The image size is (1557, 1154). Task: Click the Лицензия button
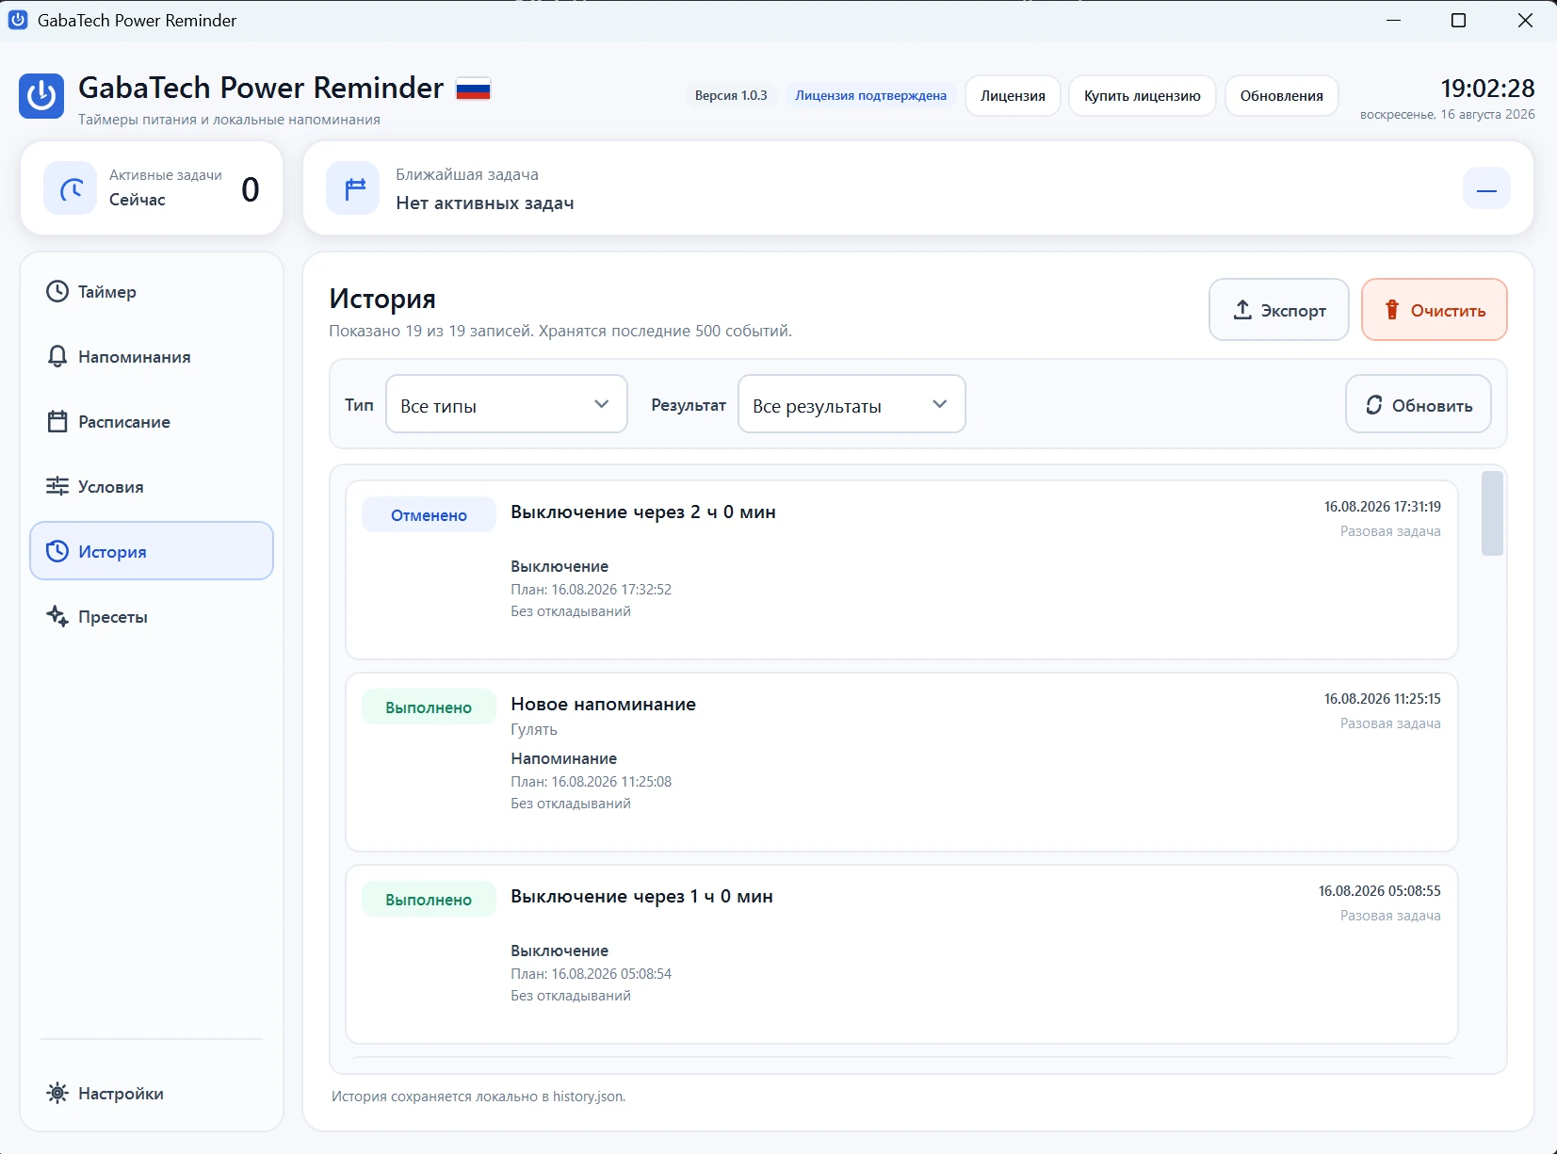click(1013, 96)
